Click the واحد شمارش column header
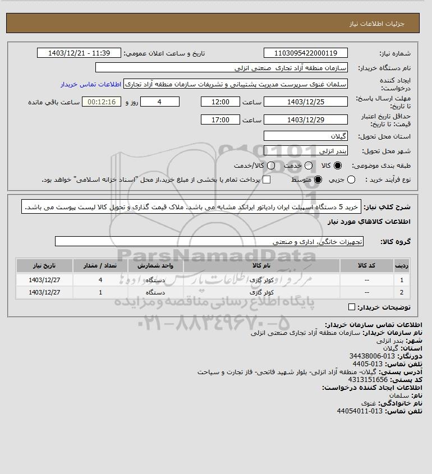 [155, 266]
